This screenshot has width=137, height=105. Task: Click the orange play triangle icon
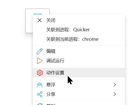point(40,61)
